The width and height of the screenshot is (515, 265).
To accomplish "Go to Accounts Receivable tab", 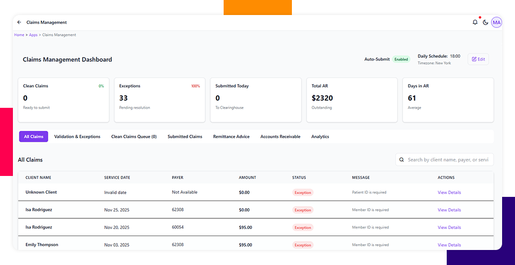I will (x=280, y=137).
